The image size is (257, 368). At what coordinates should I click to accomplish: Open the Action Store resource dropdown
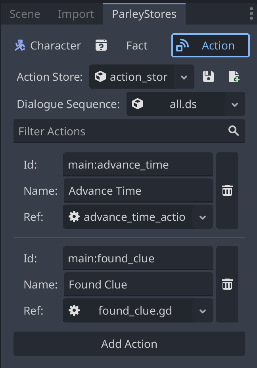click(x=184, y=77)
